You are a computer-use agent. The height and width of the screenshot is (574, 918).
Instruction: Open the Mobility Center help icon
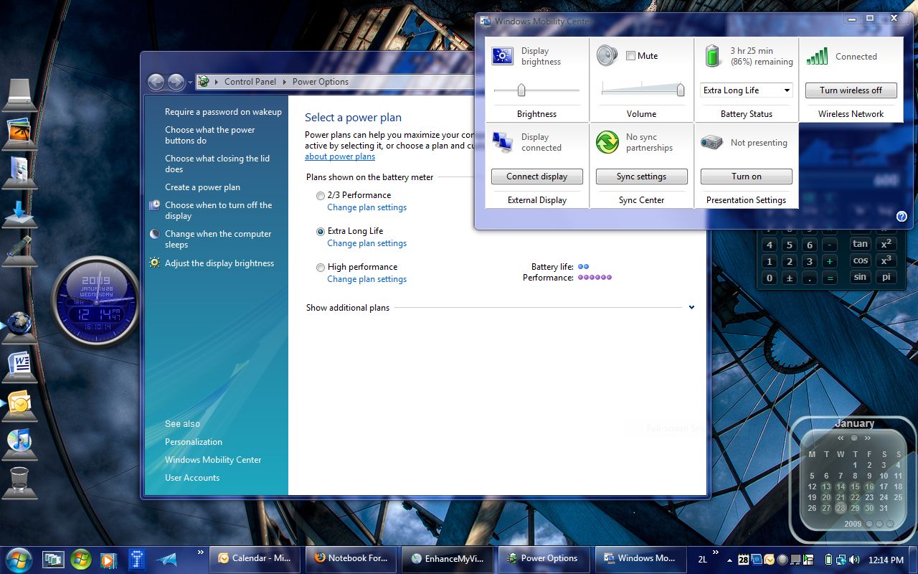902,216
